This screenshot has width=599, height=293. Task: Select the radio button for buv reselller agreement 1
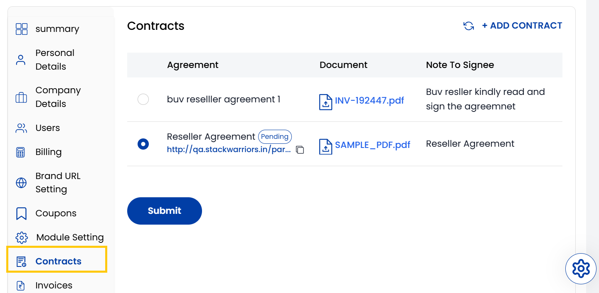point(143,99)
